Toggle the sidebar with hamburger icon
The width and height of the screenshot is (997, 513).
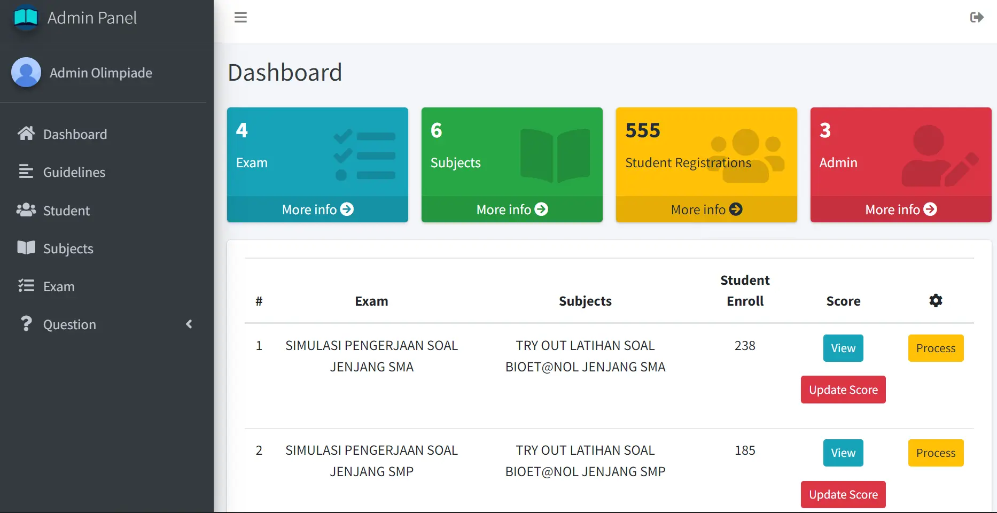click(240, 17)
